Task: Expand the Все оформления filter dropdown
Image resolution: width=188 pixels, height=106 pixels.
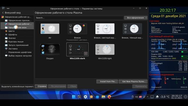Action: coord(136,18)
